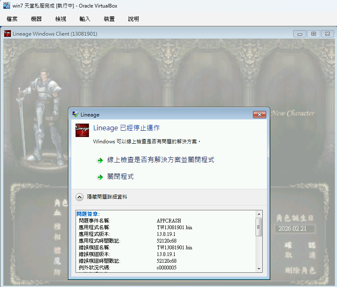Close the Lineage crash dialog
Screen dimensions: 337x287
259,114
